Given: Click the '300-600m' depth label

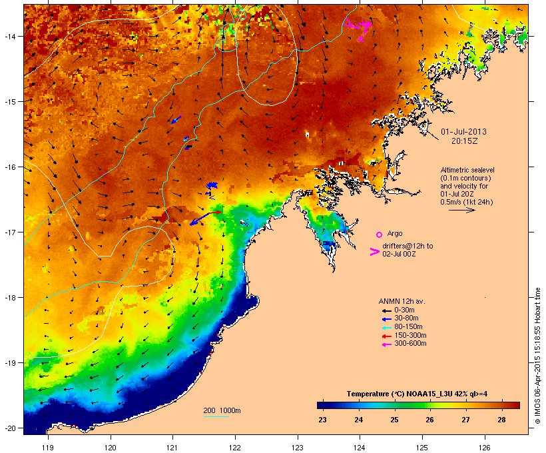Looking at the screenshot, I should click(410, 344).
